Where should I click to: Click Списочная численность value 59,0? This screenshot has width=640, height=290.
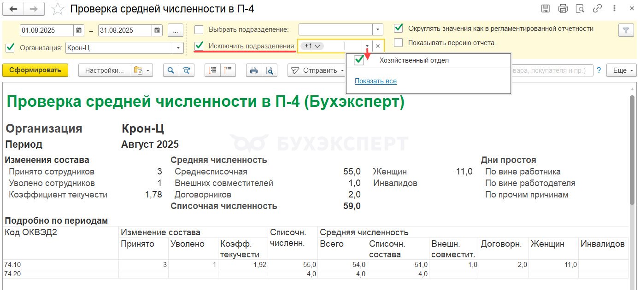click(x=352, y=206)
